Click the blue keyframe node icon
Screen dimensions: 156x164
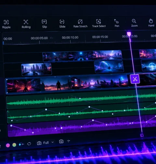click(x=21, y=144)
